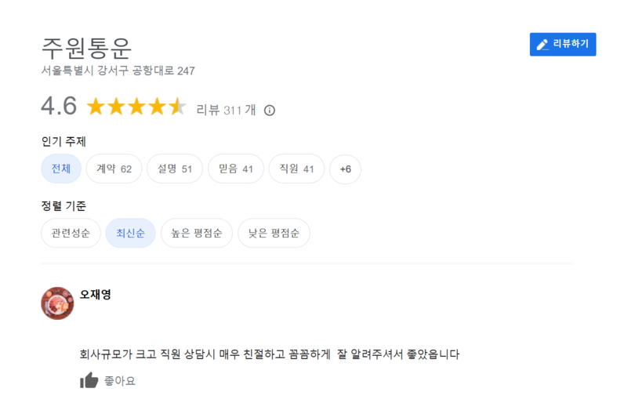The width and height of the screenshot is (635, 410).
Task: Filter reviews by 직원 41 topic
Action: tap(297, 169)
